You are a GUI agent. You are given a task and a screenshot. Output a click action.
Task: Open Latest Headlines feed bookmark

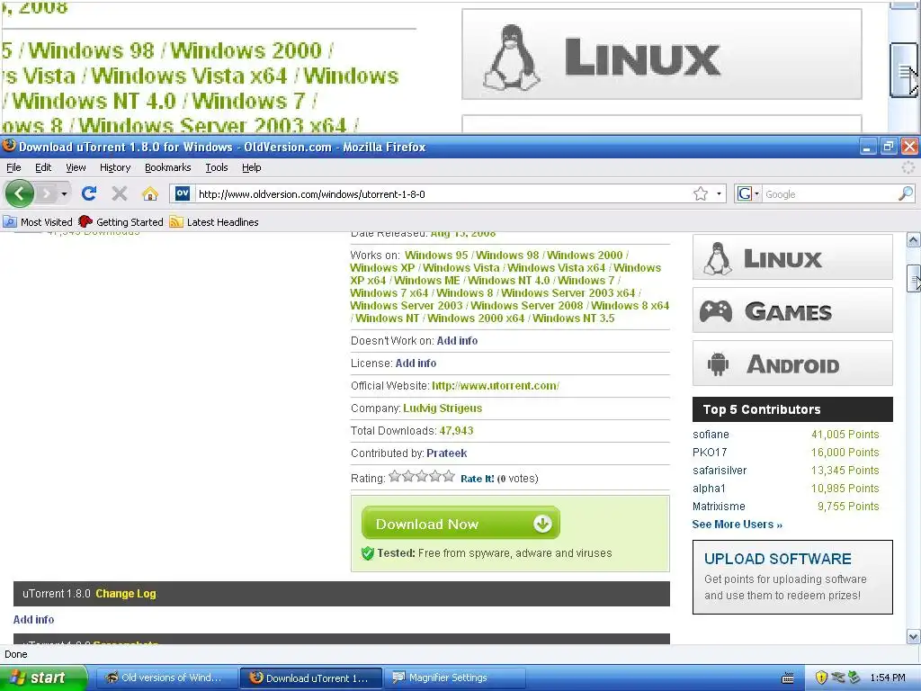tap(214, 222)
